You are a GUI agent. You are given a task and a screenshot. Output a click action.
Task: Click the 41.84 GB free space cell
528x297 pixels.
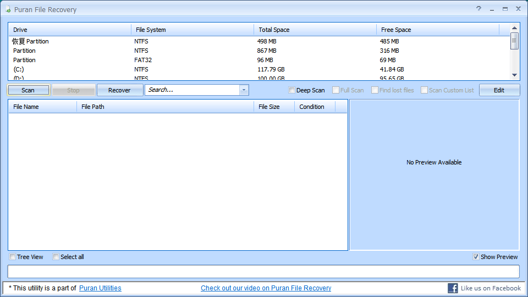392,69
